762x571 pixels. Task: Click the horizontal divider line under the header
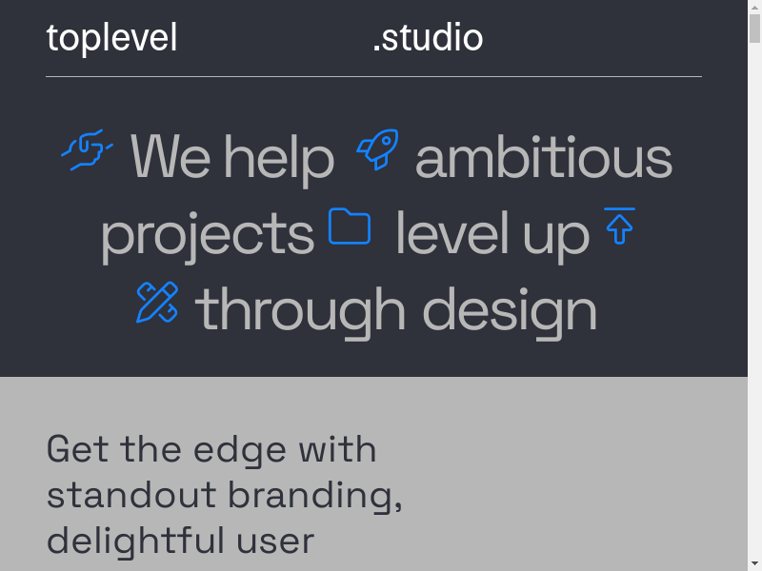click(373, 76)
